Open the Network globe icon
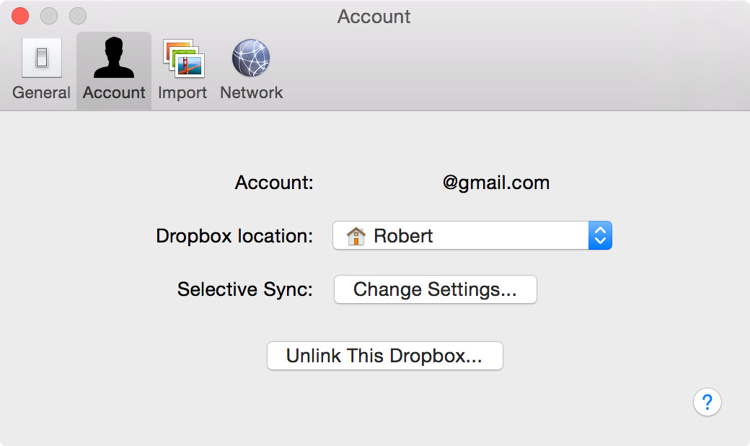The width and height of the screenshot is (750, 446). pos(251,58)
